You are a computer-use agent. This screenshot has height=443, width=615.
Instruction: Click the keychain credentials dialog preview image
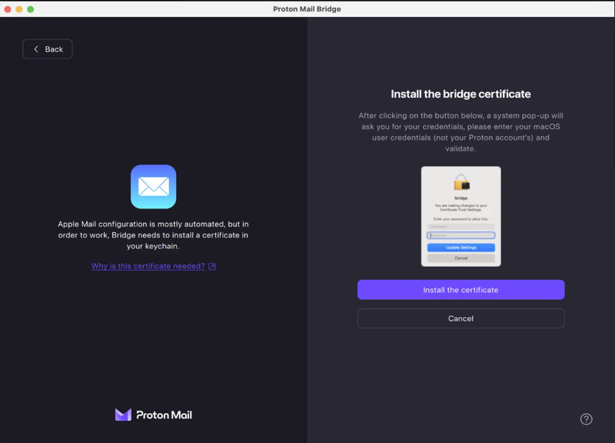tap(461, 216)
